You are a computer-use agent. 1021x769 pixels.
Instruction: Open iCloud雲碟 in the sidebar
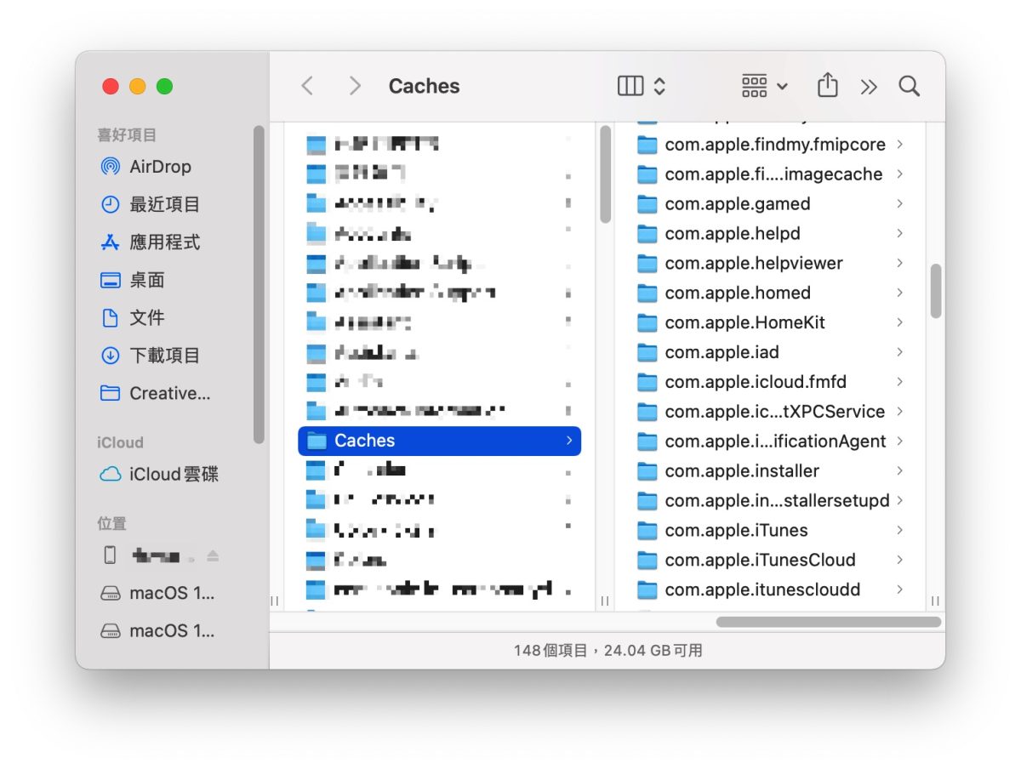point(159,474)
